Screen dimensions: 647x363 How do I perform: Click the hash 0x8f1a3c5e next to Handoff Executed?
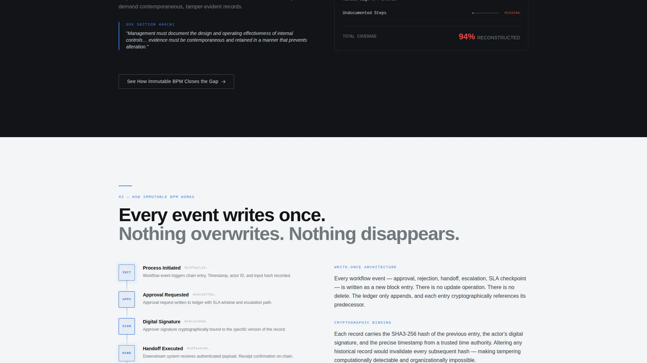(198, 349)
